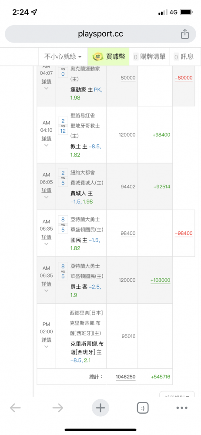Click the +108000 winnings link
Viewport: 201px width, 435px height.
[160, 280]
